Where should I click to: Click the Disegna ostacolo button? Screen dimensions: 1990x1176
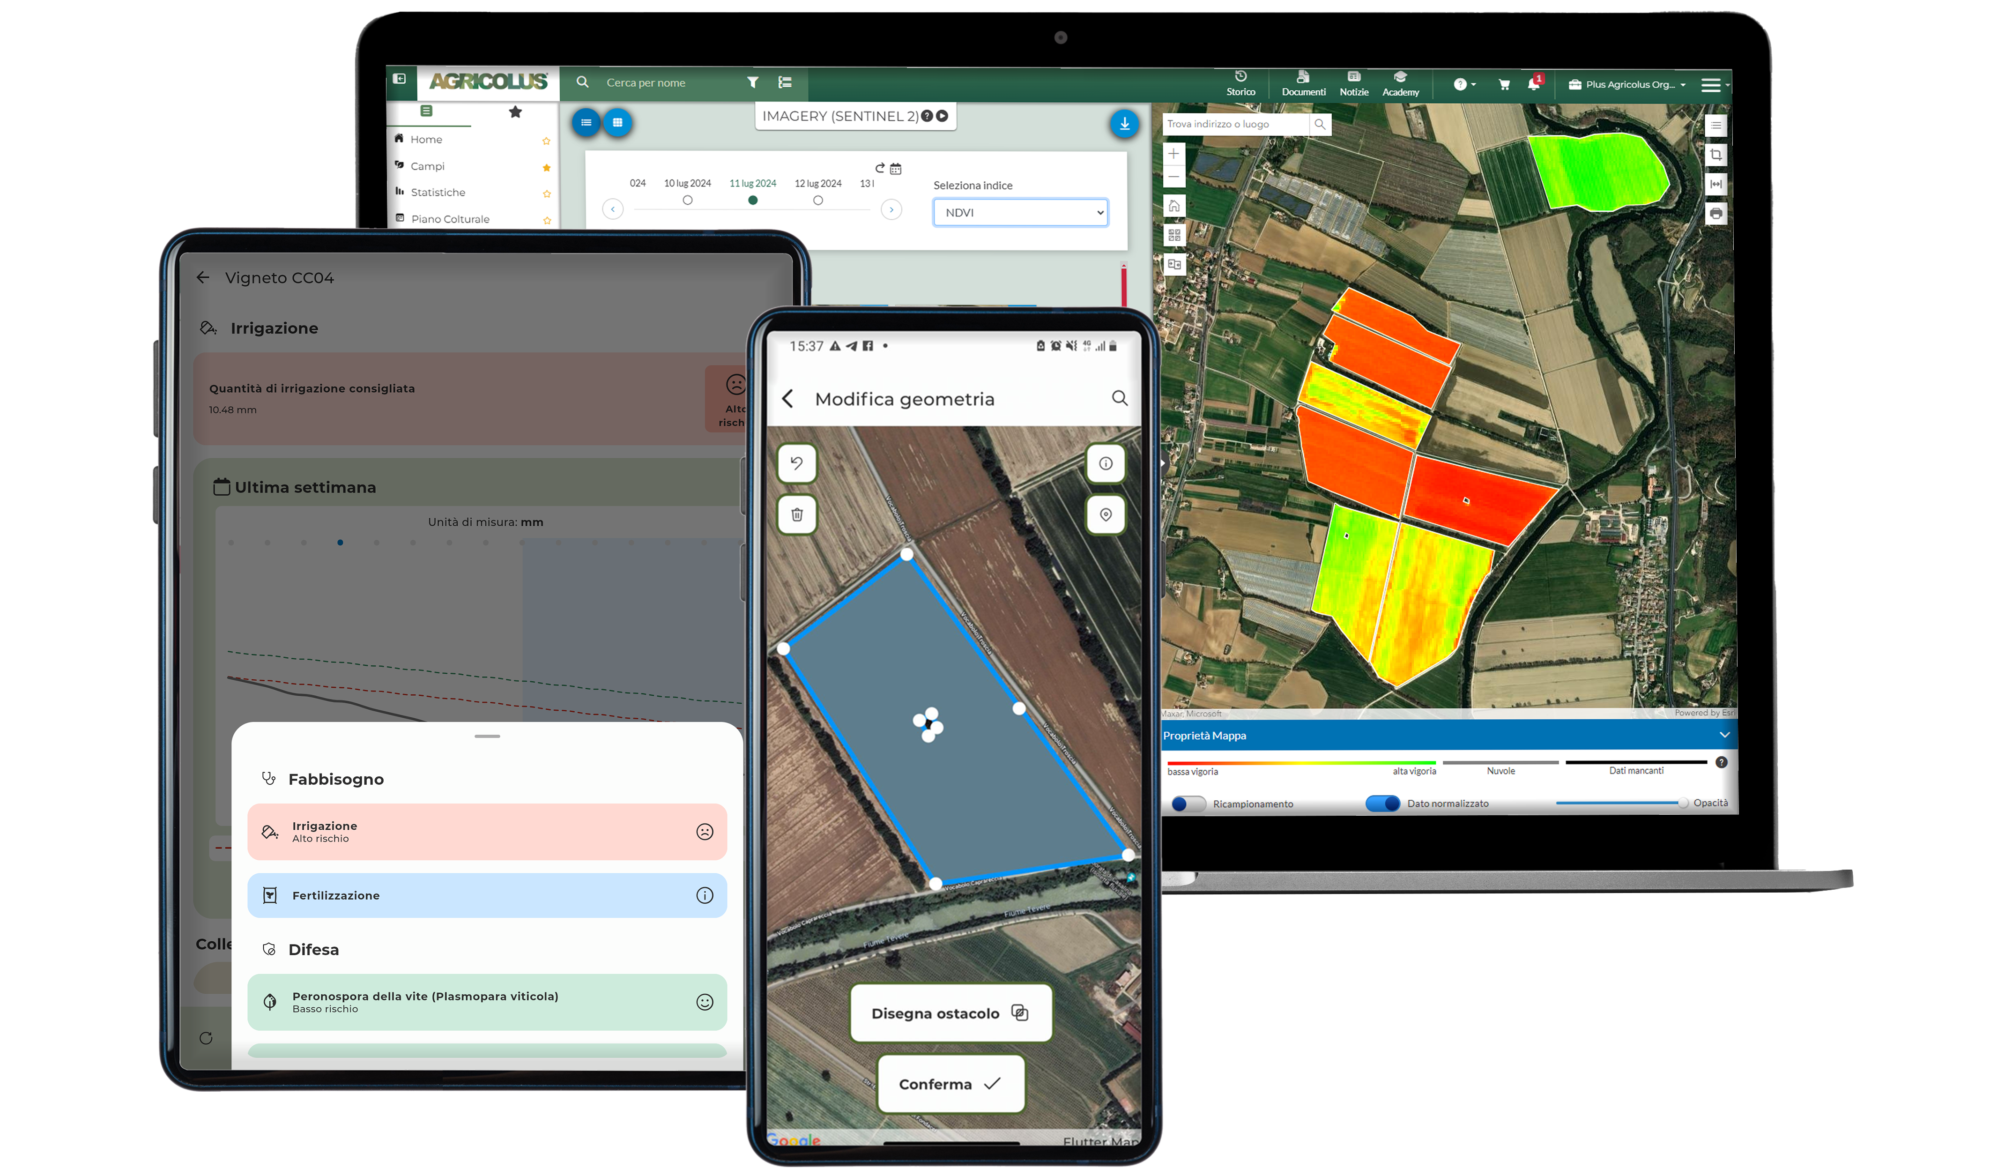[950, 1013]
